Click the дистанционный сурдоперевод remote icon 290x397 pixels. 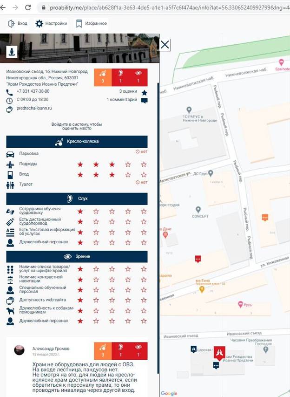click(10, 222)
